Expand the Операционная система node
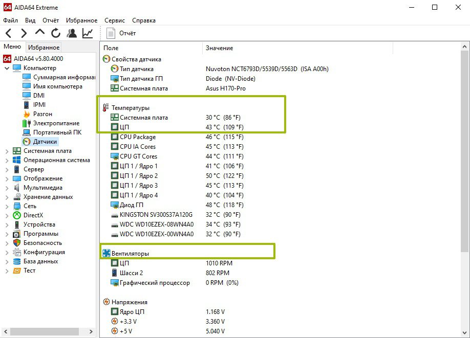Viewport: 470px width, 338px height. [x=7, y=161]
